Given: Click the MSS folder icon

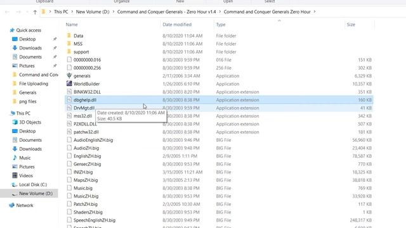Looking at the screenshot, I should [69, 44].
